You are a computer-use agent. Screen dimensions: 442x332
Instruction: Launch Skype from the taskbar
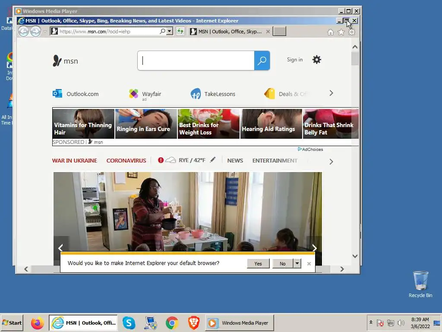(x=129, y=323)
